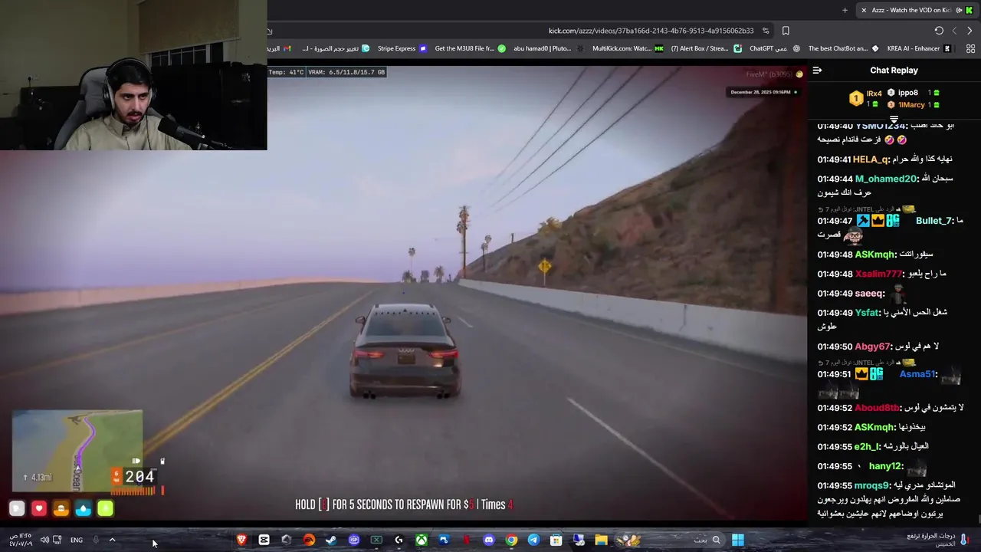This screenshot has width=981, height=552.
Task: Open a new browser tab
Action: tap(845, 10)
